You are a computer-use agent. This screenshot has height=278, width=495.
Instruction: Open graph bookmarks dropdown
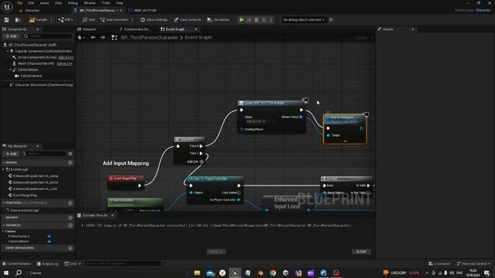(81, 38)
